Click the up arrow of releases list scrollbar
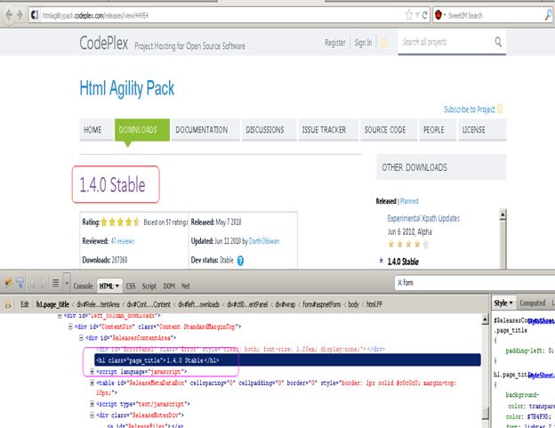The image size is (555, 428). [503, 214]
